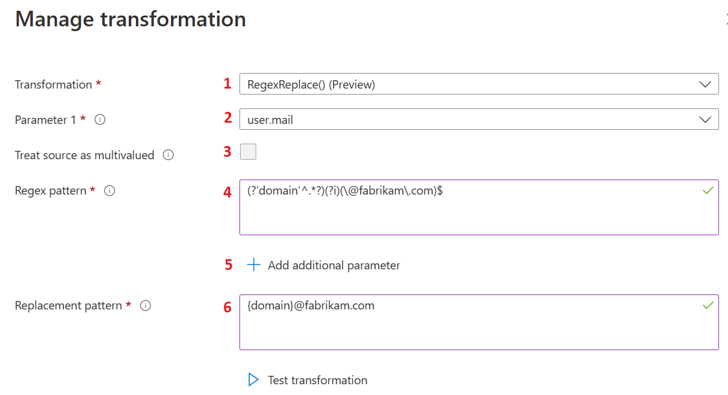Expand the Transformation selection chevron
The image size is (728, 395).
[705, 84]
